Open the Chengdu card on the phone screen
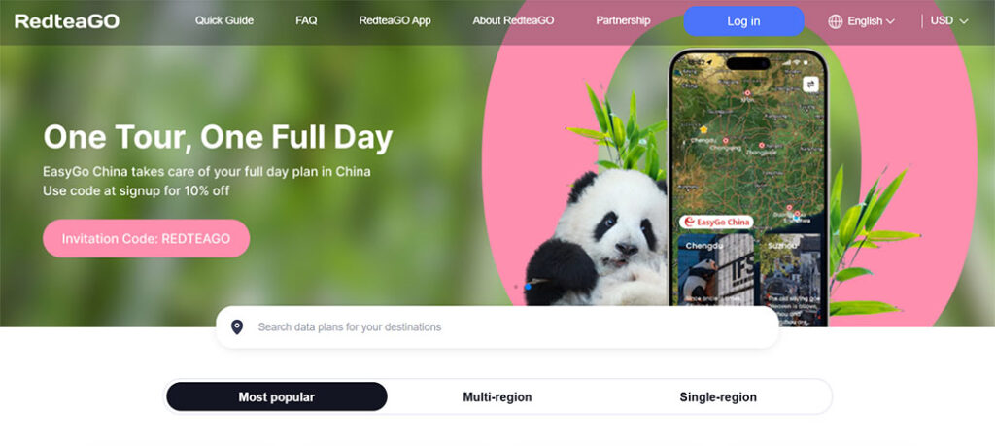Viewport: 995px width, 446px height. point(716,269)
